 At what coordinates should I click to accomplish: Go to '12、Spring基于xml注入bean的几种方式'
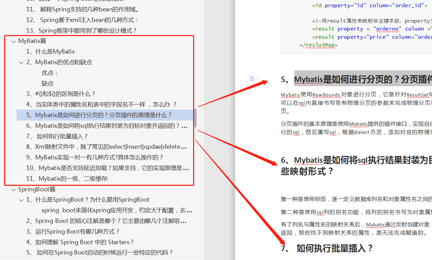tap(82, 20)
